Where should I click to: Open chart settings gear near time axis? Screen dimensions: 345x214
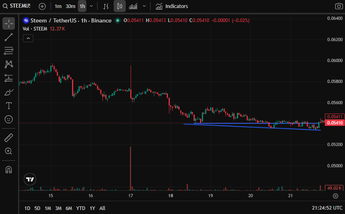335,196
